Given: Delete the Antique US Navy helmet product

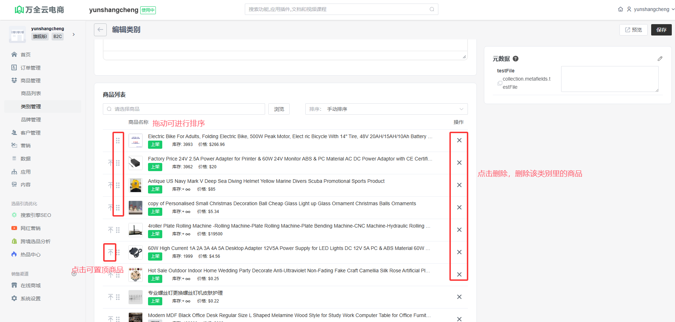Looking at the screenshot, I should (459, 185).
